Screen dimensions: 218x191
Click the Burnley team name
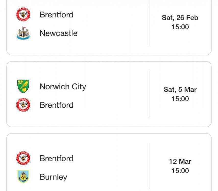coord(53,177)
